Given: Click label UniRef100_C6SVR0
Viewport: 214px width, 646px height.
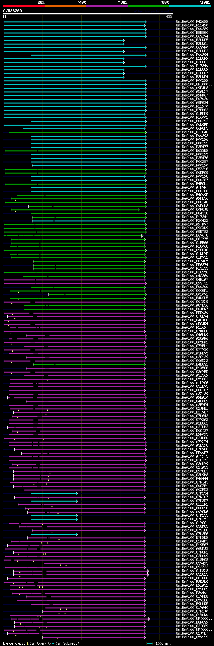Looking at the screenshot, I should (192, 48).
